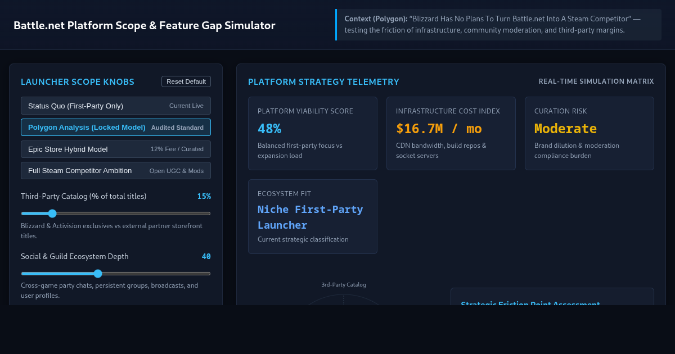
Task: Click the Moderate curation risk value
Action: [565, 129]
